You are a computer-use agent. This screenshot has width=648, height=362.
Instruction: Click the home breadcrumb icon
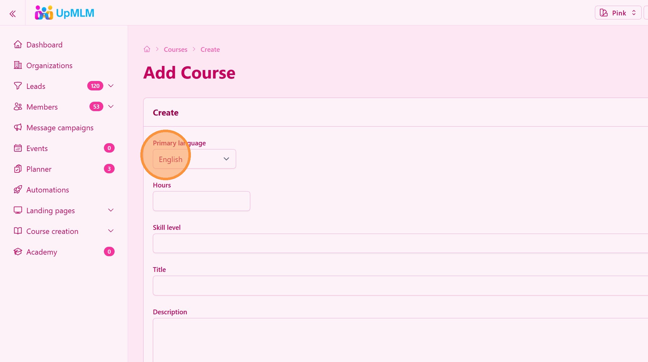(147, 49)
